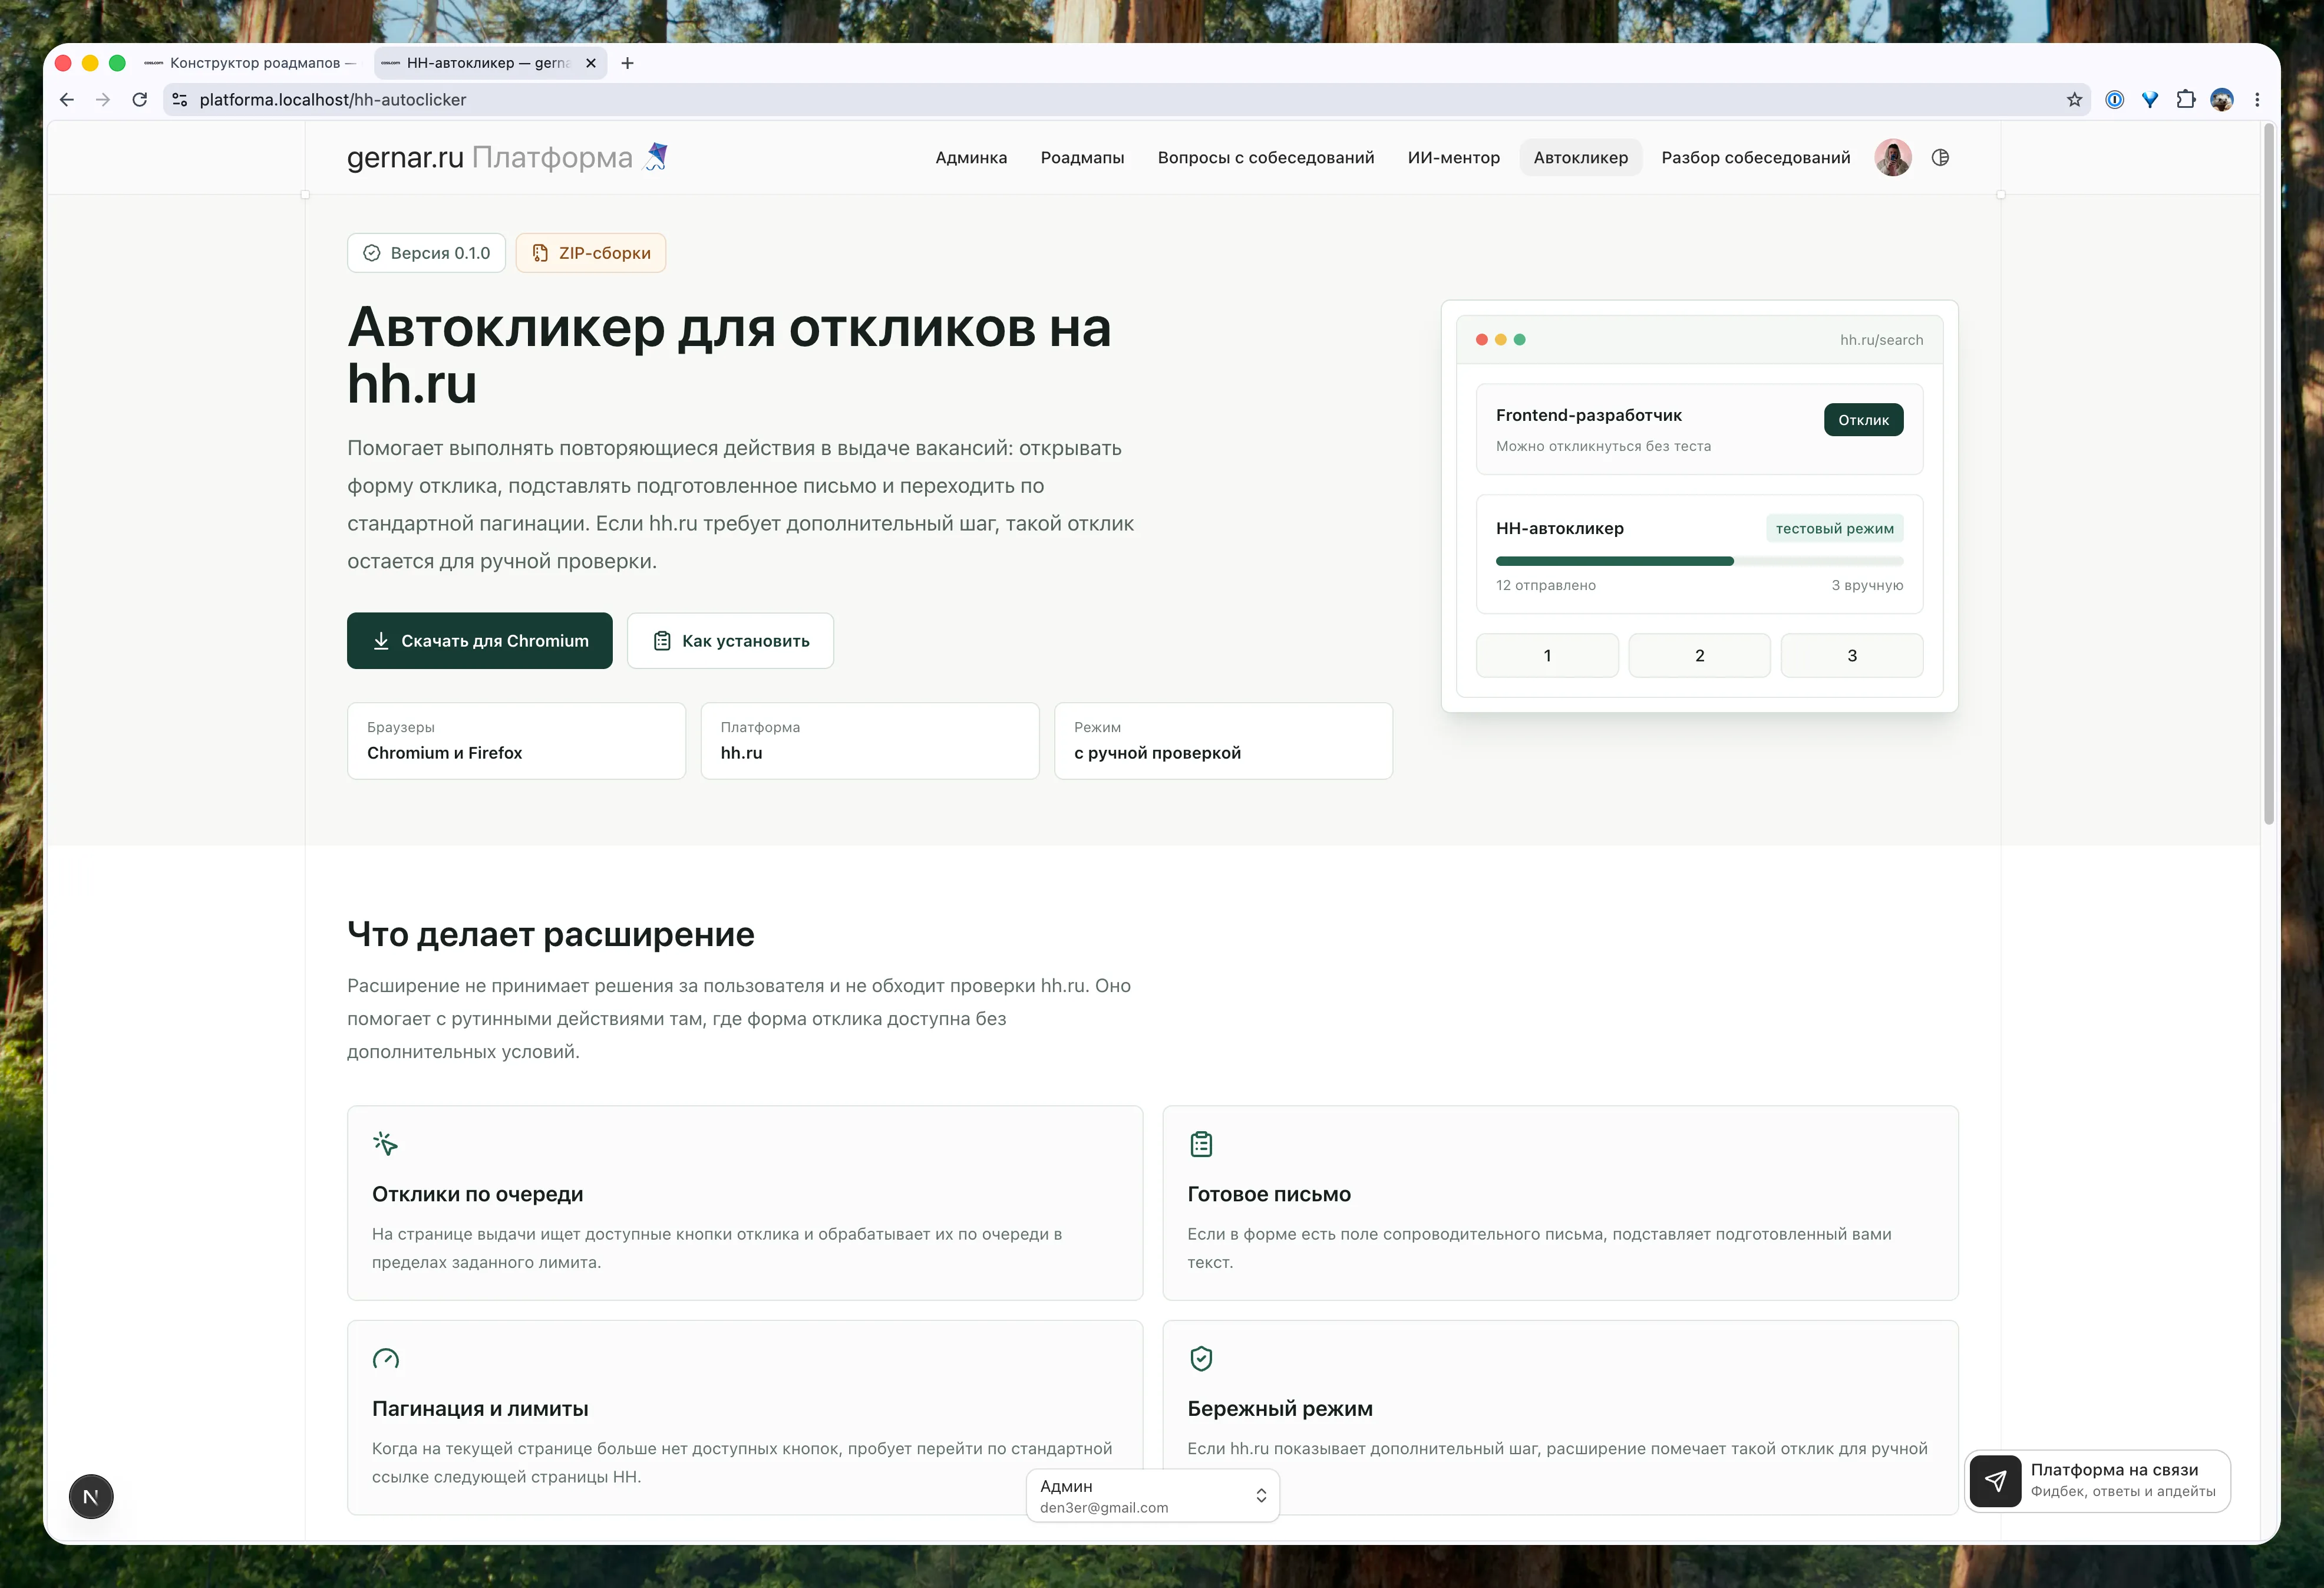Open the Extensions puzzle icon
Screen dimensions: 2324x1588
click(2186, 99)
